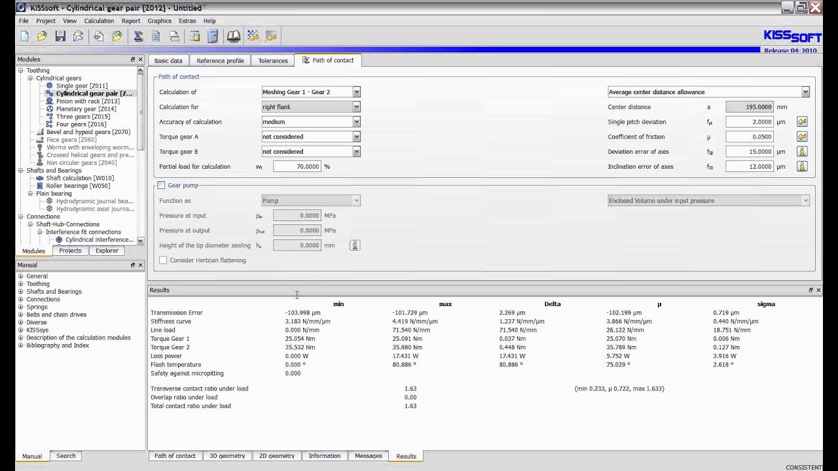Click the Shaft calculation module icon
This screenshot has height=471, width=838.
pos(40,178)
